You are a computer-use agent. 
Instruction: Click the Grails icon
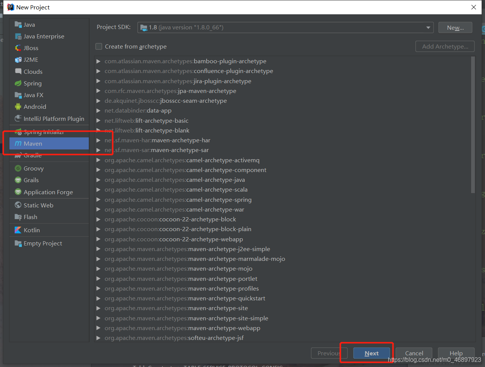coord(18,180)
